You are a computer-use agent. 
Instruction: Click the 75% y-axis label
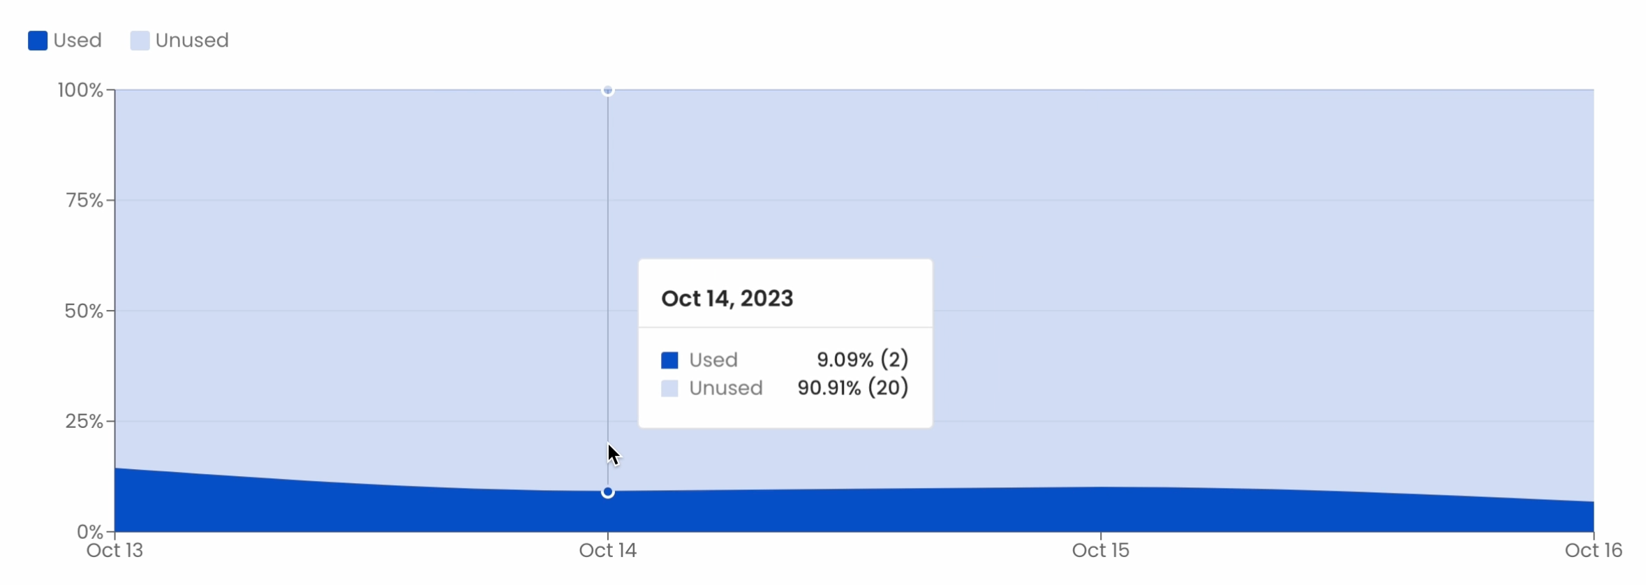tap(84, 200)
